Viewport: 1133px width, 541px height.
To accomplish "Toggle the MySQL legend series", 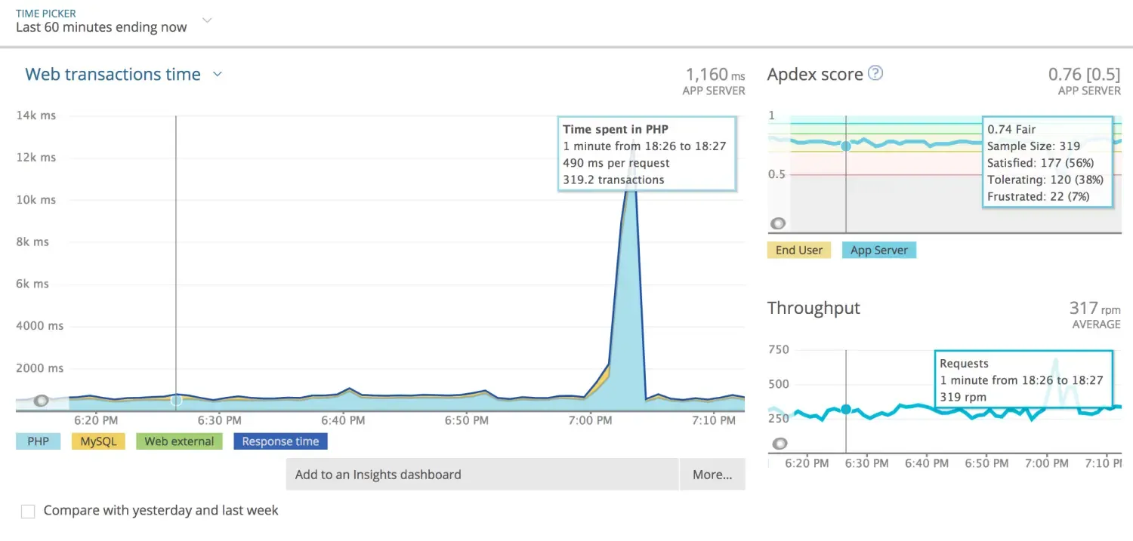I will point(98,441).
